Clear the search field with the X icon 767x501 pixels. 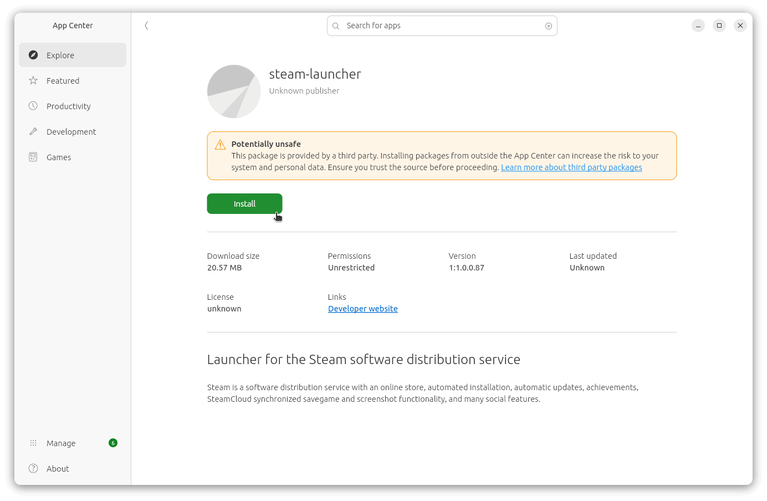(549, 26)
